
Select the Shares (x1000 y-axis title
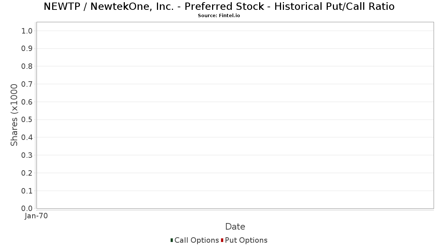click(14, 115)
